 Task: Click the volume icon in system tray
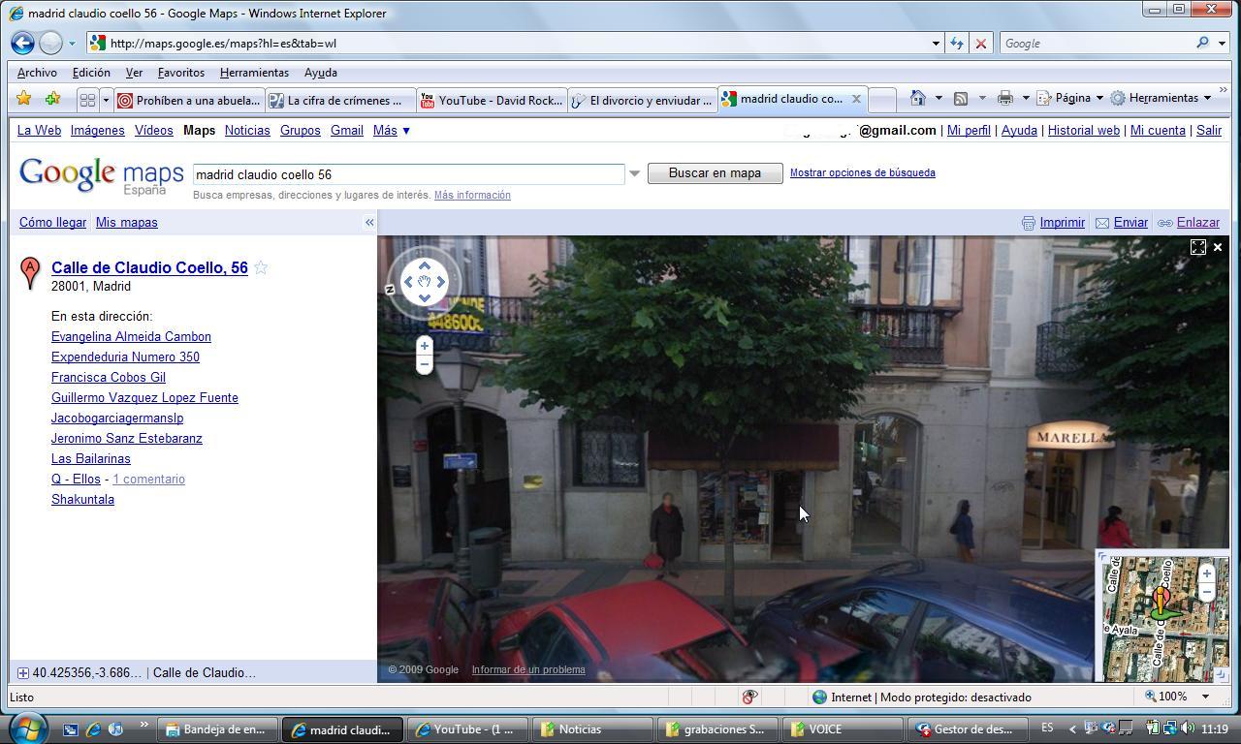tap(1187, 728)
